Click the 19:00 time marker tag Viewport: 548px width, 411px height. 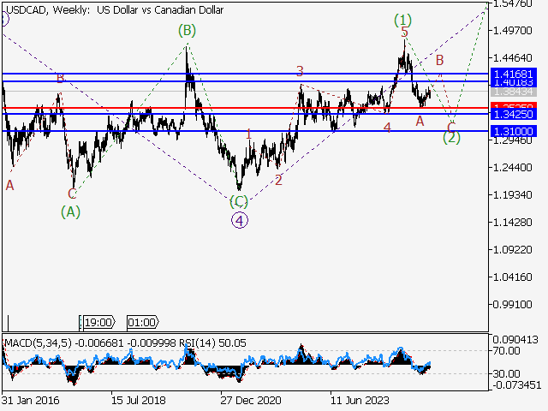point(96,323)
